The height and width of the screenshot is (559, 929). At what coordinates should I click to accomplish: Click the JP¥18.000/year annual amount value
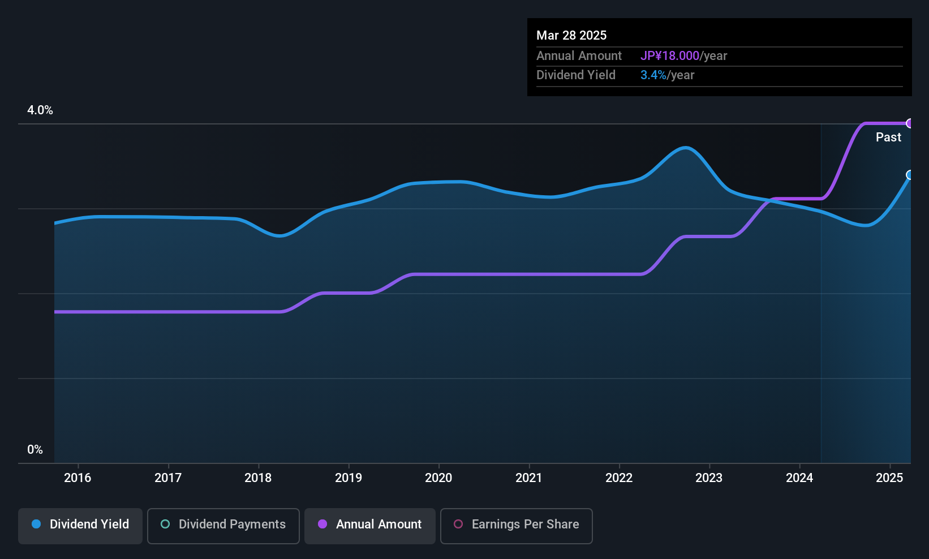click(683, 55)
